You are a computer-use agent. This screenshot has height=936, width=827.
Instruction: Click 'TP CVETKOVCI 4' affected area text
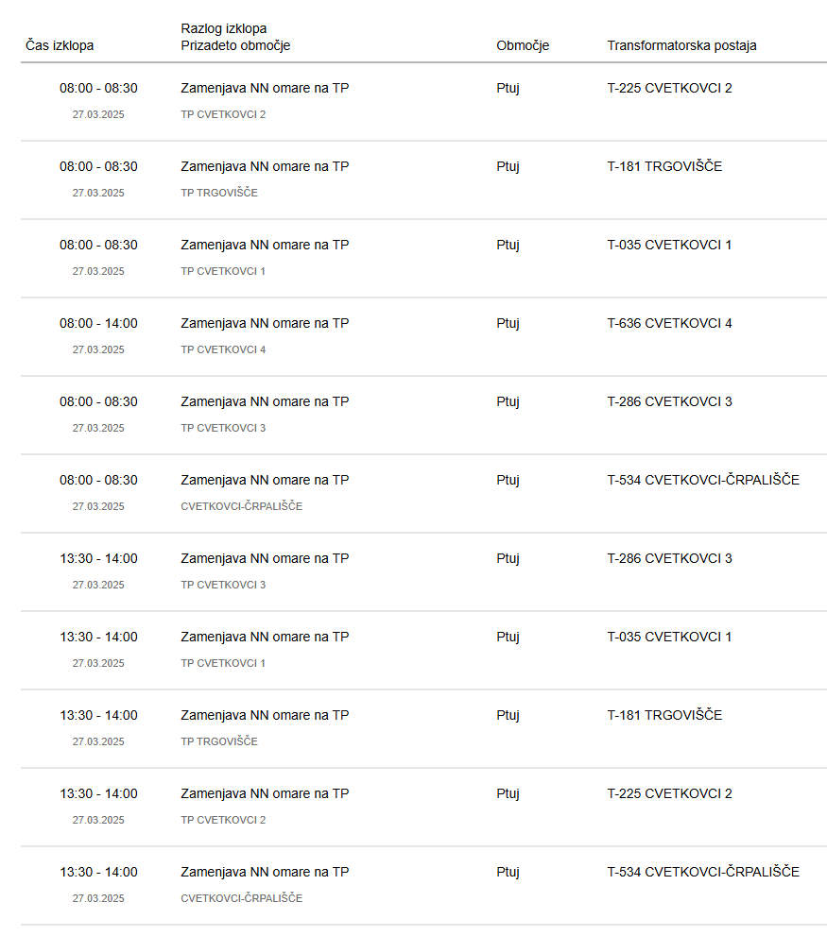[x=223, y=349]
